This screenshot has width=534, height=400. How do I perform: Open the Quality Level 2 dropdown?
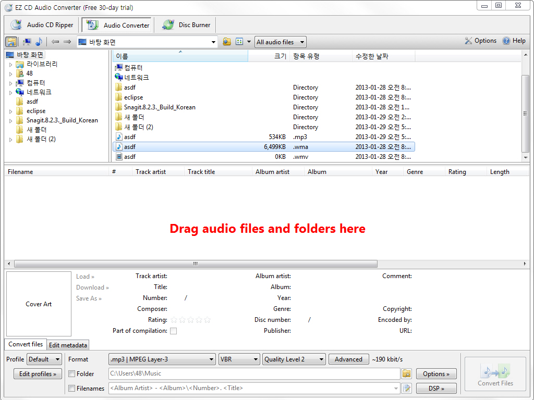pyautogui.click(x=294, y=359)
